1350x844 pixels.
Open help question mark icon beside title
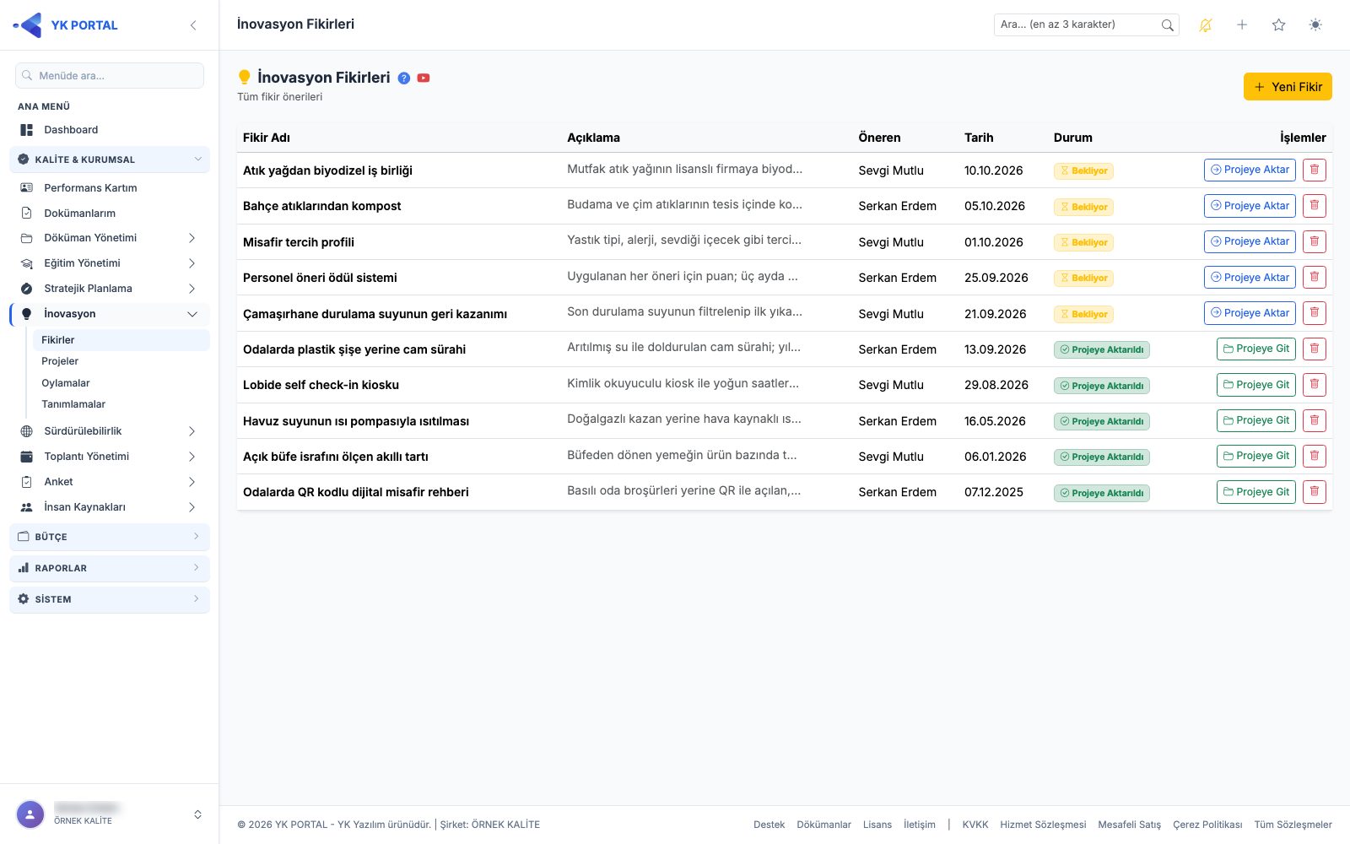point(404,78)
